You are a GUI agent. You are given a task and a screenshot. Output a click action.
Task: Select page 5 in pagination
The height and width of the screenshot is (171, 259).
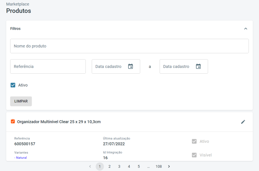click(x=139, y=166)
